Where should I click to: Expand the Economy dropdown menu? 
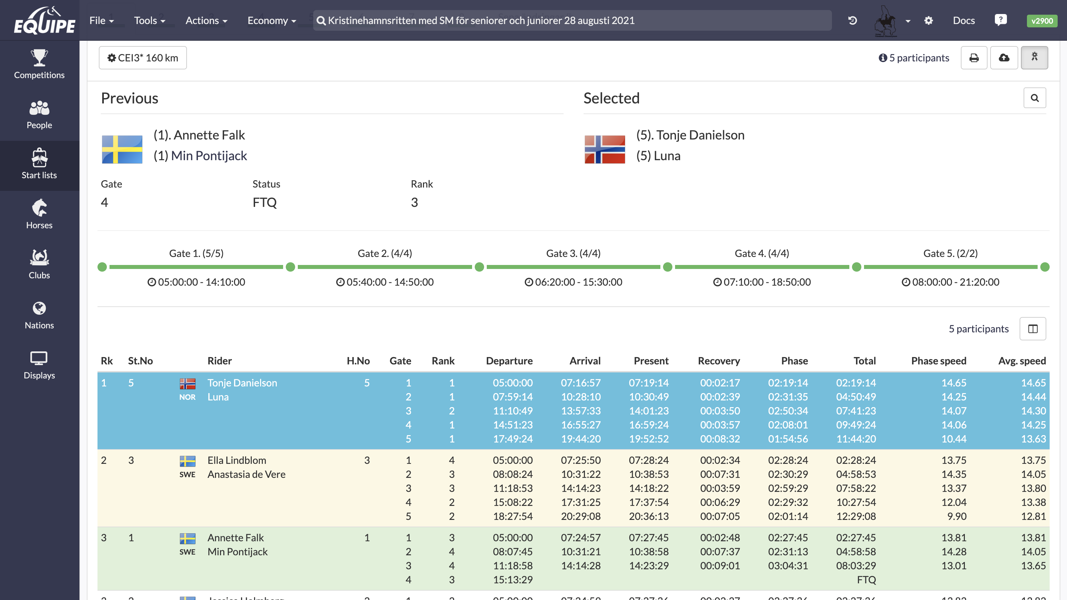272,20
